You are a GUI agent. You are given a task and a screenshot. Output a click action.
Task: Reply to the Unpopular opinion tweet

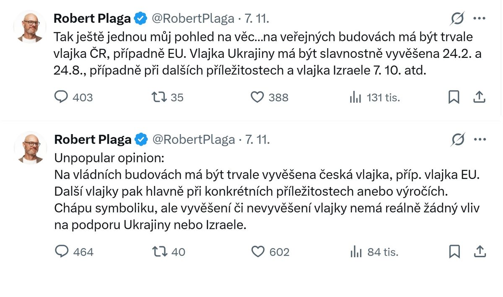pyautogui.click(x=62, y=251)
